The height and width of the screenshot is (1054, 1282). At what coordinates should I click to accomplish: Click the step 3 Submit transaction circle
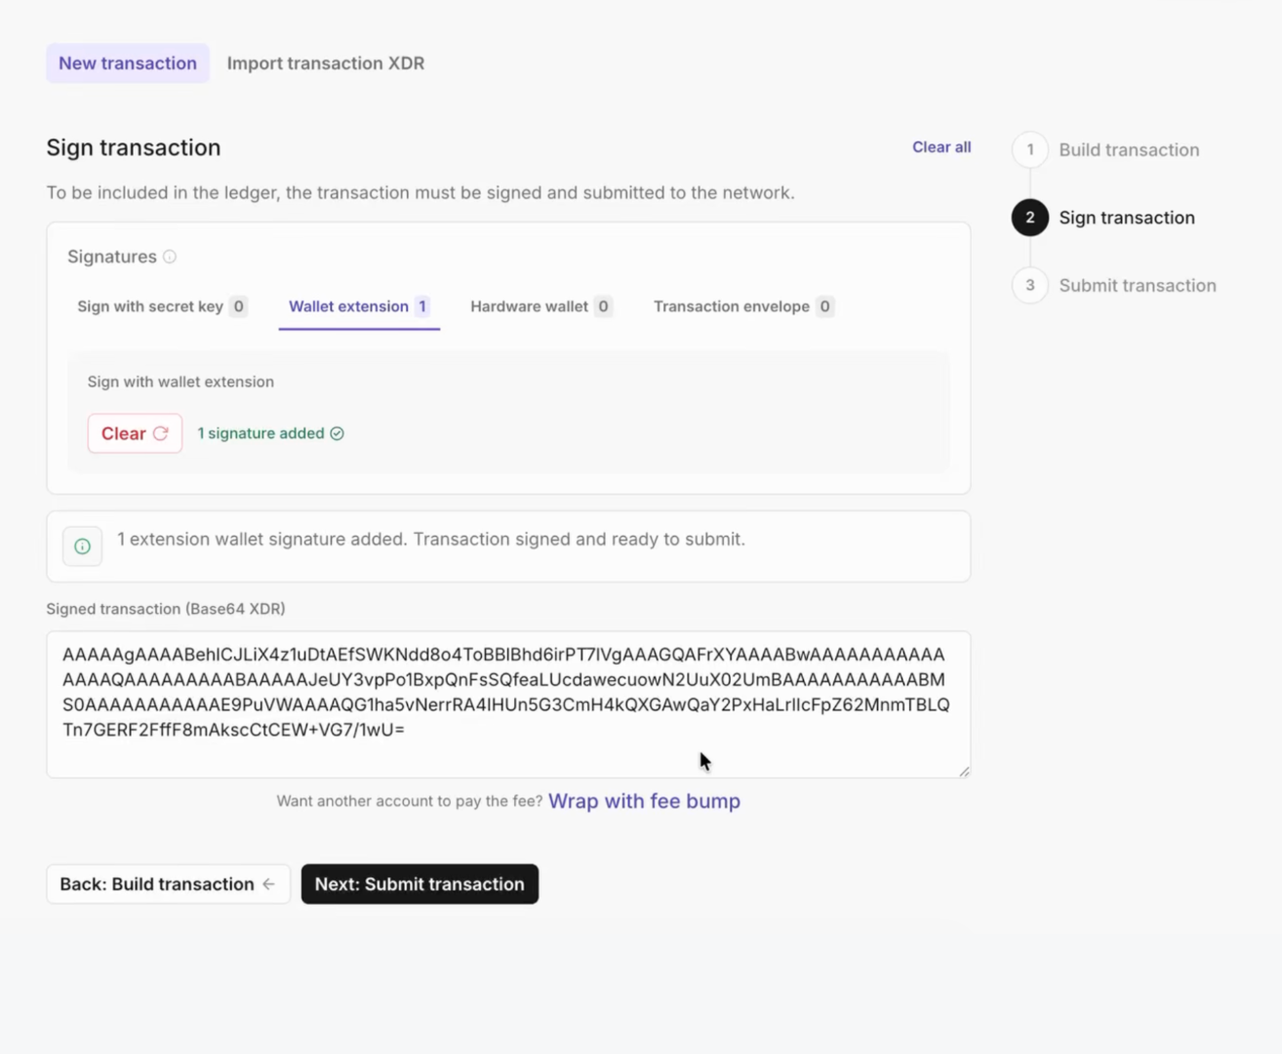pyautogui.click(x=1030, y=286)
